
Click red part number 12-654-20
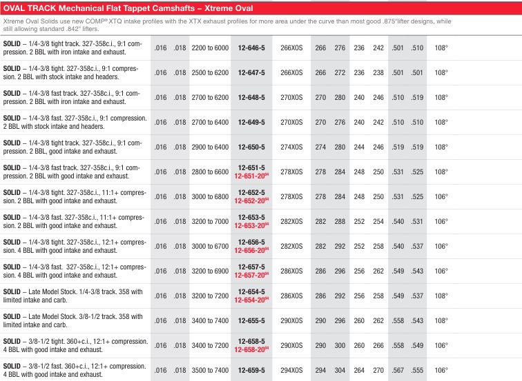coord(251,300)
